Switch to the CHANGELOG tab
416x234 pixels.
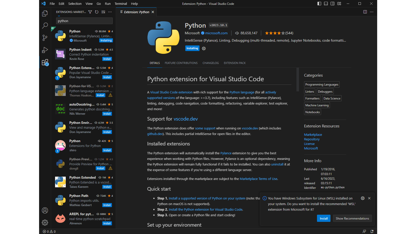pos(211,63)
